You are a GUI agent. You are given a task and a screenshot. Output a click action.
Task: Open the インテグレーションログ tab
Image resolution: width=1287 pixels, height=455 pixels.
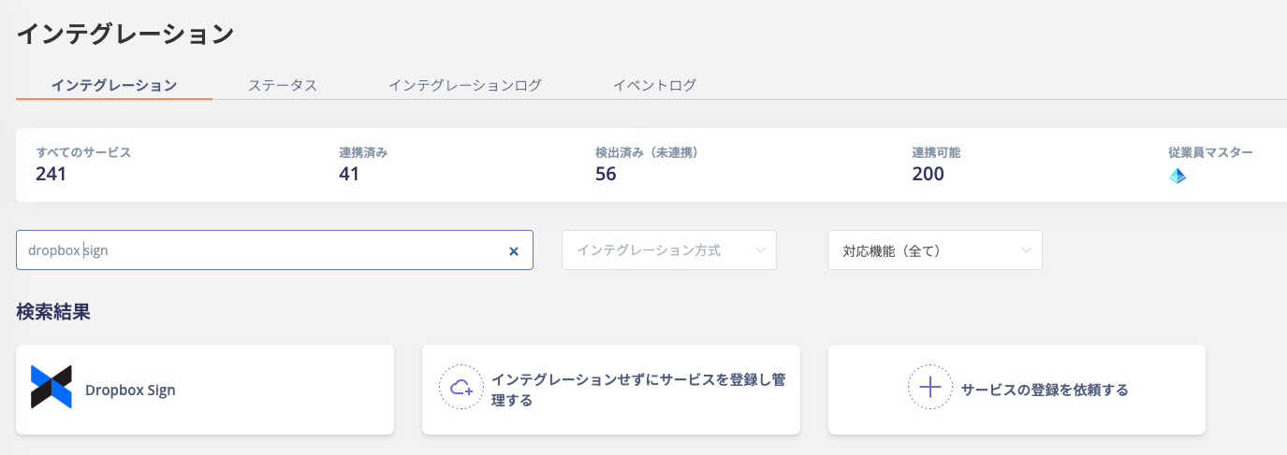coord(465,85)
